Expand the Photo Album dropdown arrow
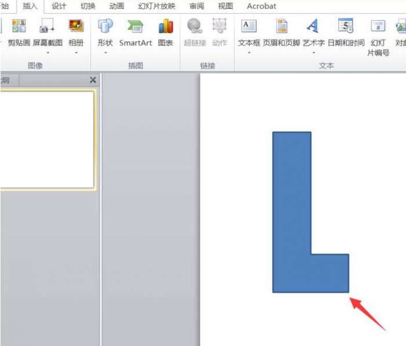406x346 pixels. click(x=76, y=53)
